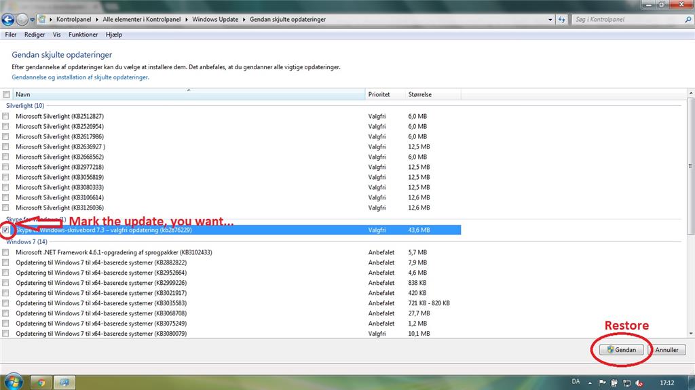The height and width of the screenshot is (390, 695).
Task: Check Microsoft Silverlight (KB2526954)
Action: [x=5, y=126]
